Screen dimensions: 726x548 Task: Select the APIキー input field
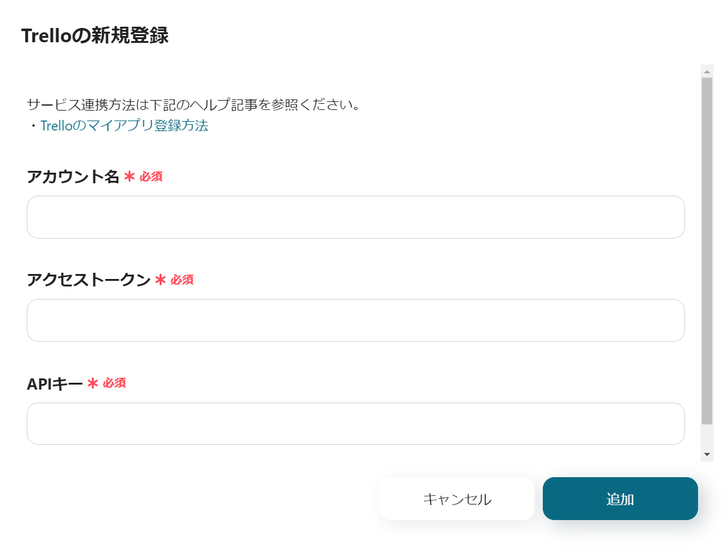click(x=355, y=424)
